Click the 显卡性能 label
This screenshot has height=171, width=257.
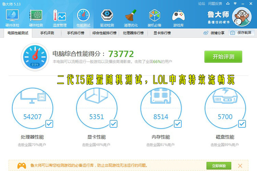pos(97,137)
